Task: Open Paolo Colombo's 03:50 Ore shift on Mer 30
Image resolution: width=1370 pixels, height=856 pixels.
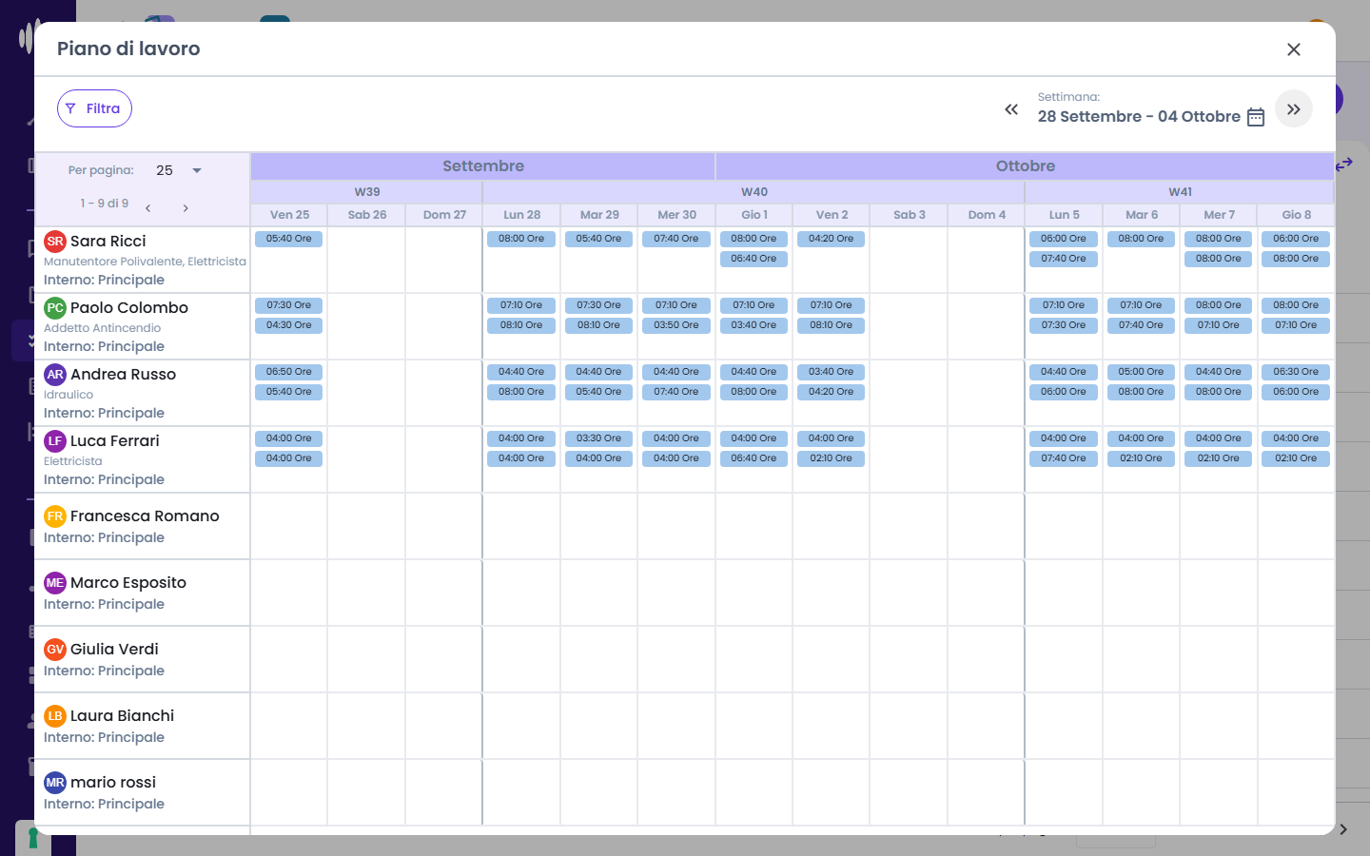Action: click(x=676, y=325)
